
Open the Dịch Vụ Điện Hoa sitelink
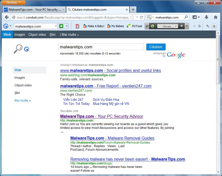coord(106,100)
